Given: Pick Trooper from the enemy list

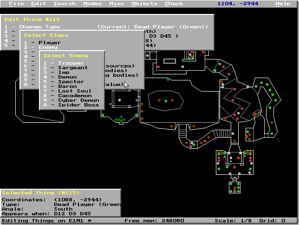Looking at the screenshot, I should (71, 63).
